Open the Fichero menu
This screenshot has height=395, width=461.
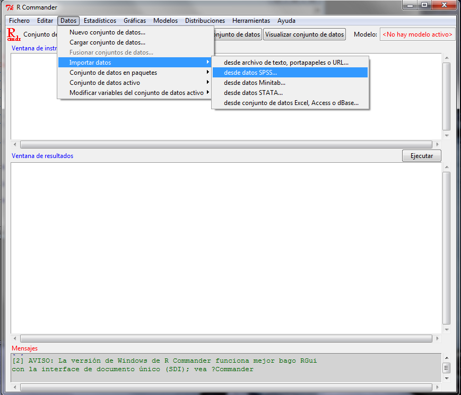(20, 21)
